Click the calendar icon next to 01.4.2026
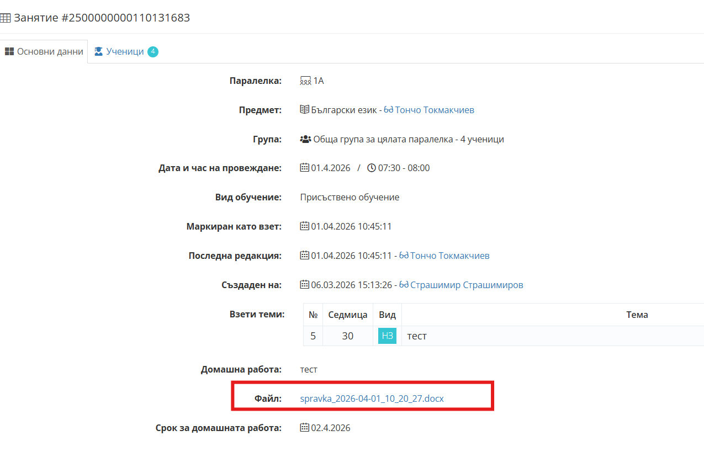The image size is (704, 457). [x=304, y=168]
